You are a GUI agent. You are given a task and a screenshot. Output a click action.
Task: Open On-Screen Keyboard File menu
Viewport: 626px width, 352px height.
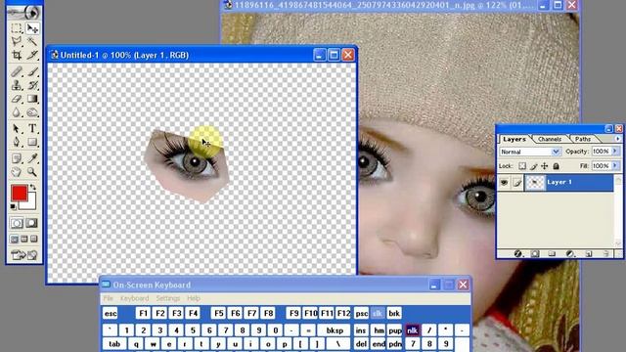pos(109,298)
